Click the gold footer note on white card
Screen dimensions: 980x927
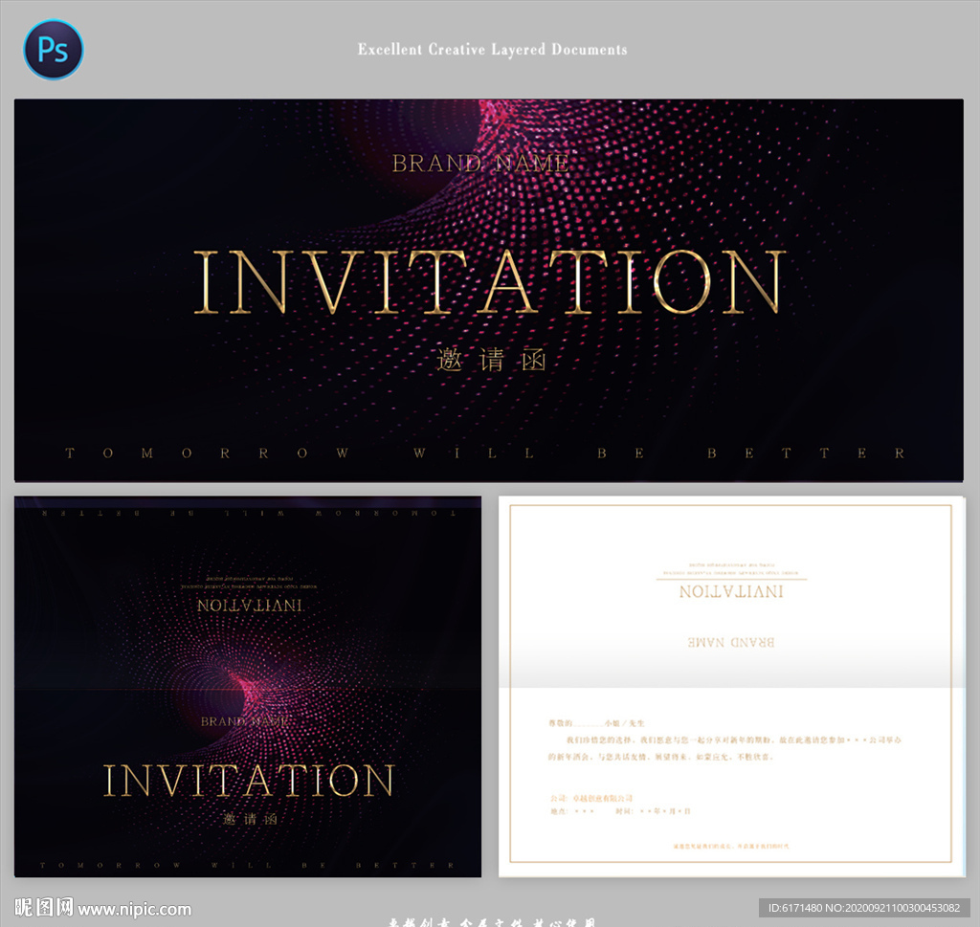pyautogui.click(x=731, y=847)
